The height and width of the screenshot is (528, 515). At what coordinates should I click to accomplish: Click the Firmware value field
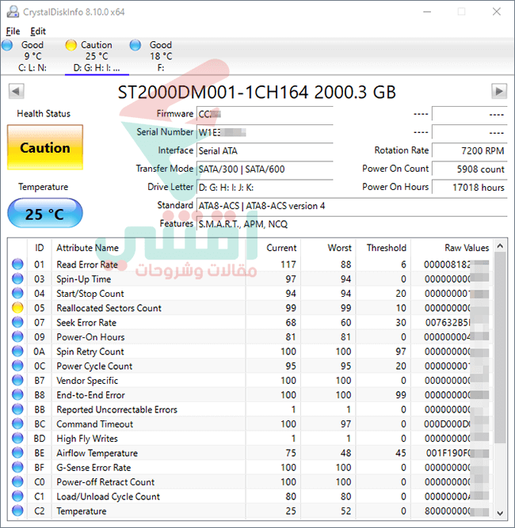coord(265,114)
